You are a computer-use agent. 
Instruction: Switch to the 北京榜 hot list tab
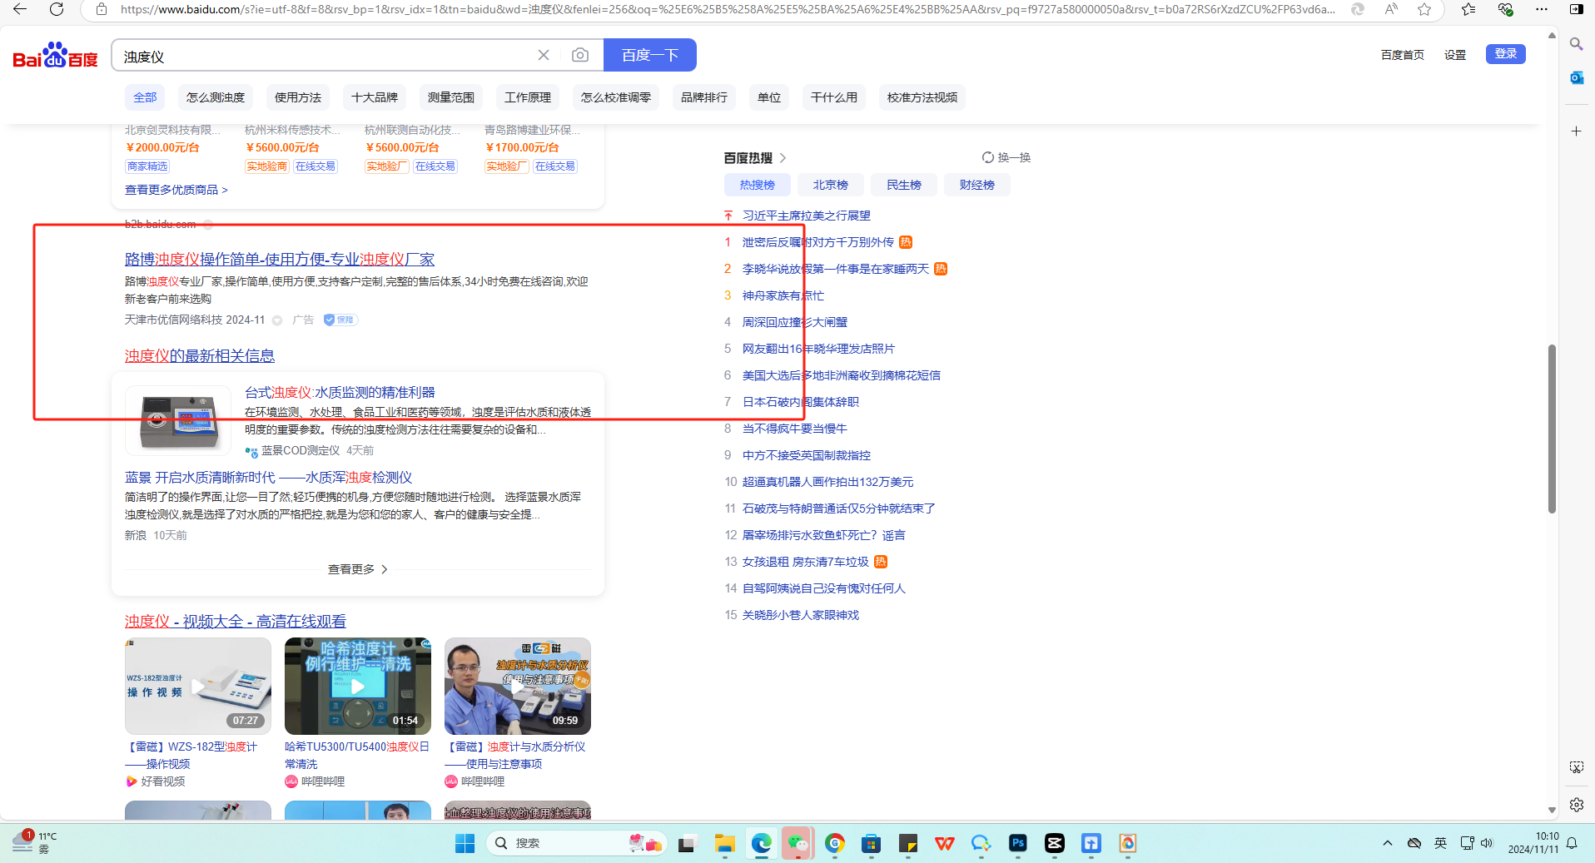(x=830, y=185)
